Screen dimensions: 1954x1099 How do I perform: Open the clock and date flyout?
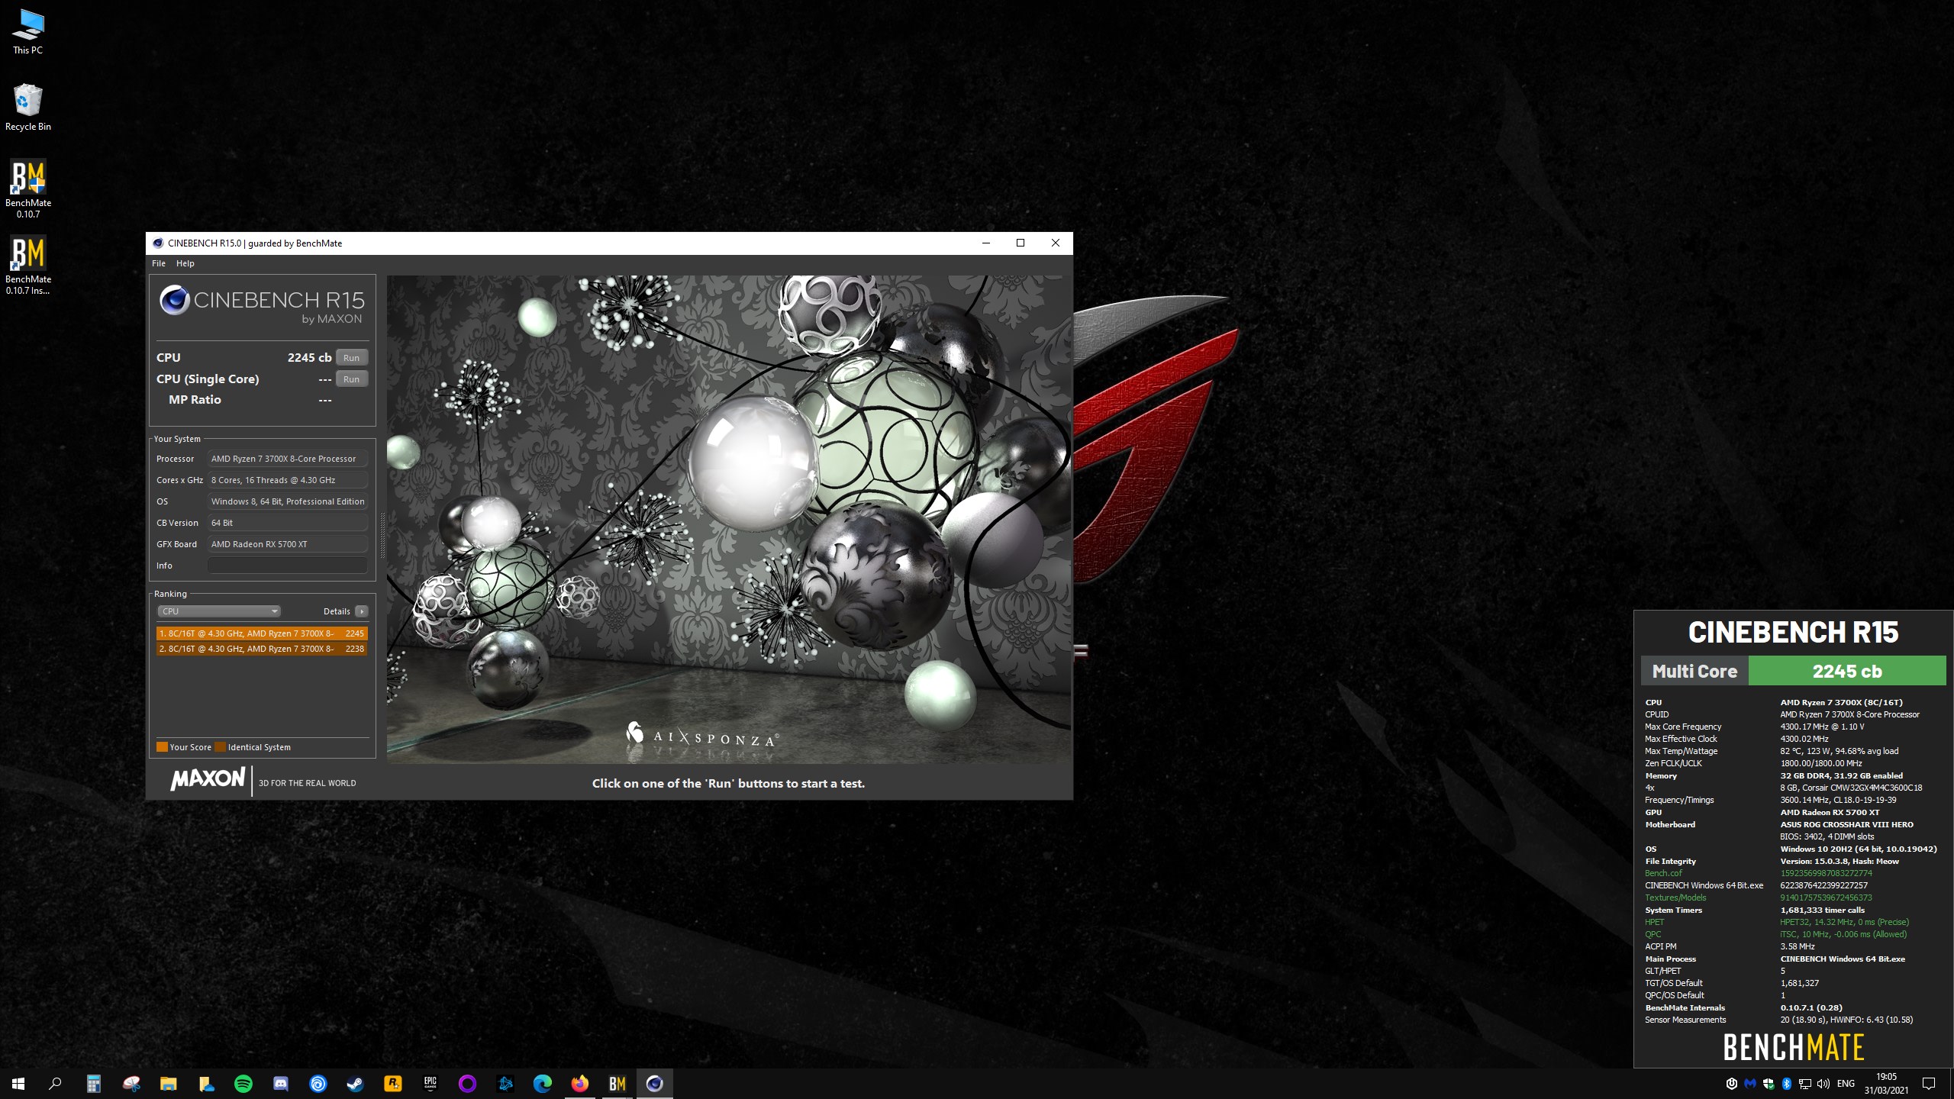pyautogui.click(x=1886, y=1084)
